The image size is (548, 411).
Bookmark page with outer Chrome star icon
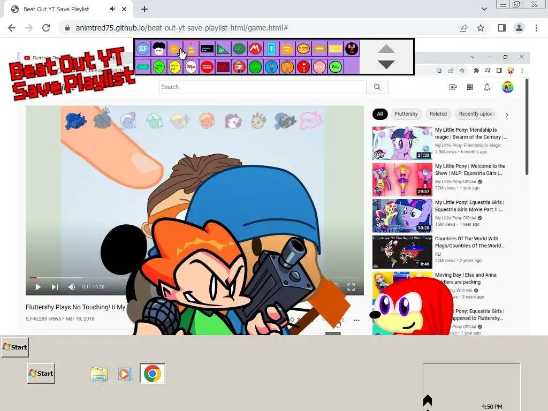(481, 28)
